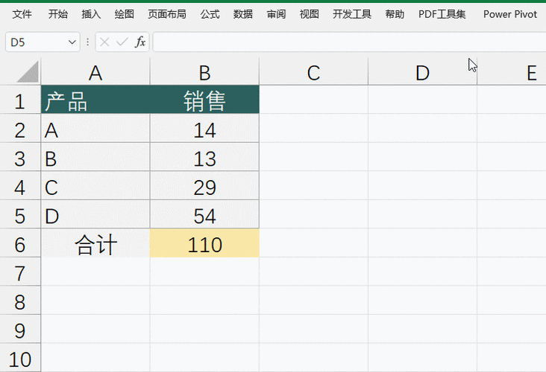Switch to the 绘图 ribbon tab

pyautogui.click(x=125, y=14)
